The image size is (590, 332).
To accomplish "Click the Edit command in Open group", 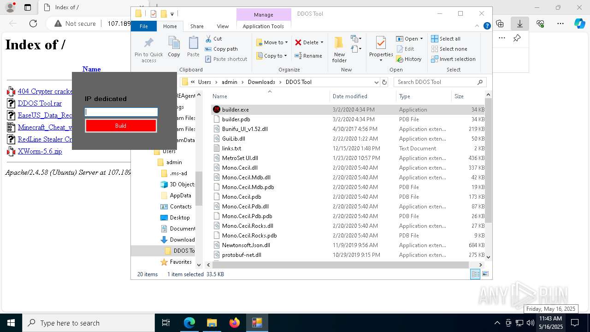I will coord(405,49).
